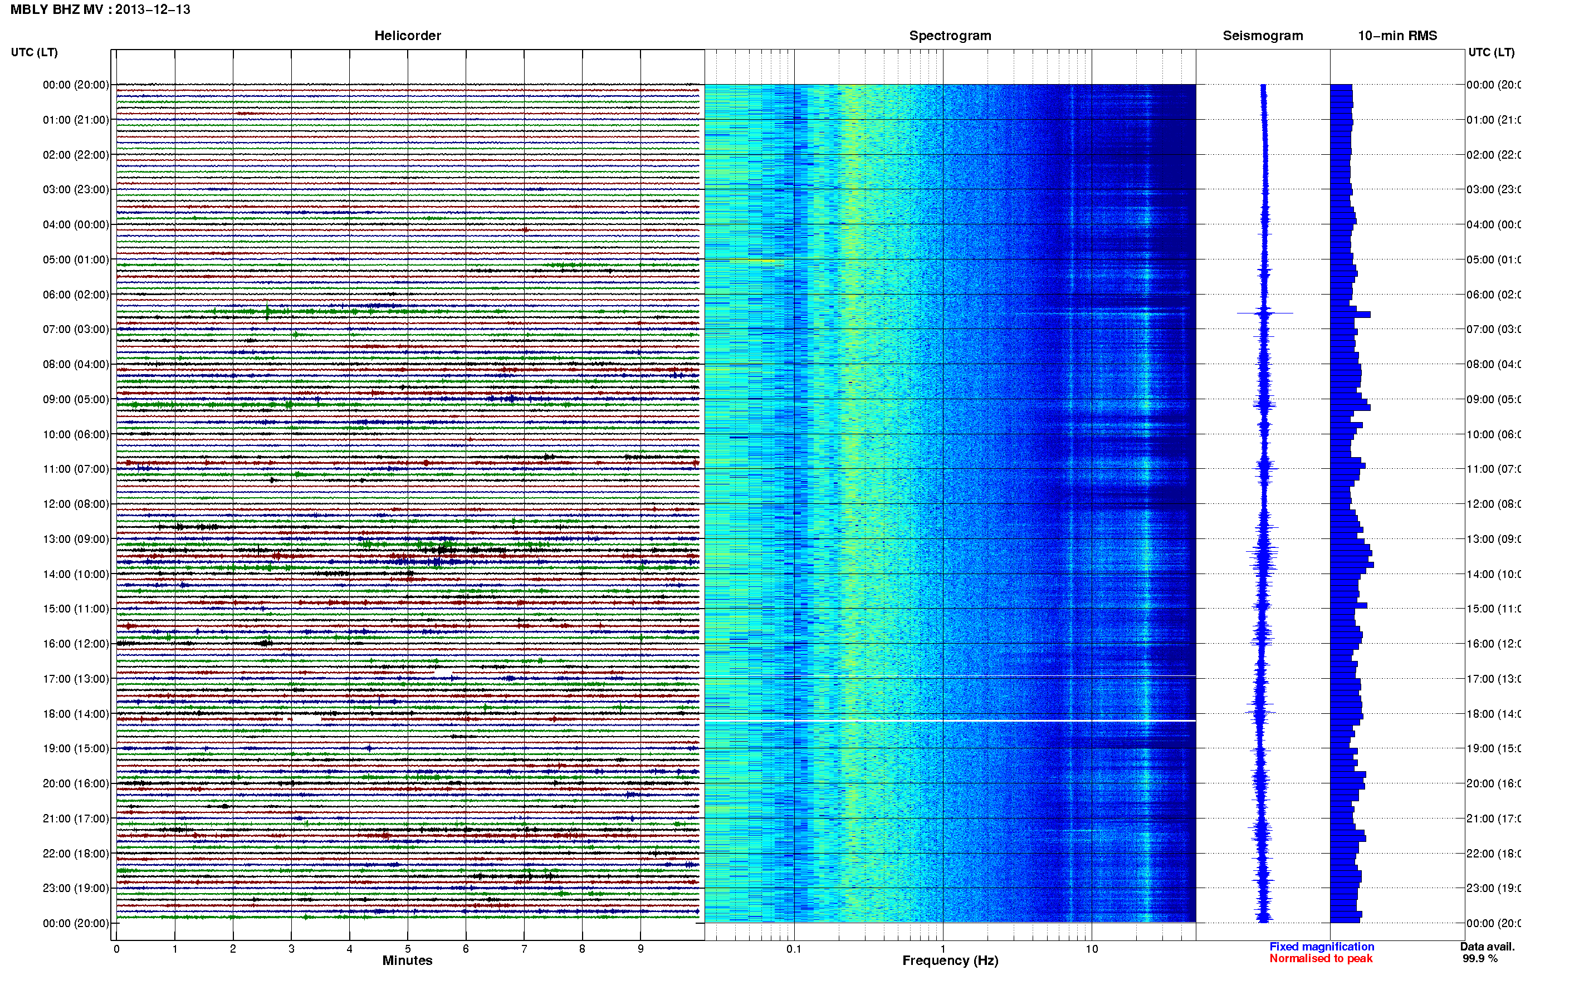Viewport: 1584px width, 990px height.
Task: Click left time label 23:00 (19:00)
Action: coord(76,888)
